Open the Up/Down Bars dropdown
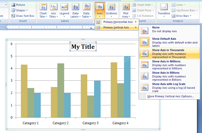Image resolution: width=202 pixels, height=133 pixels. click(185, 10)
